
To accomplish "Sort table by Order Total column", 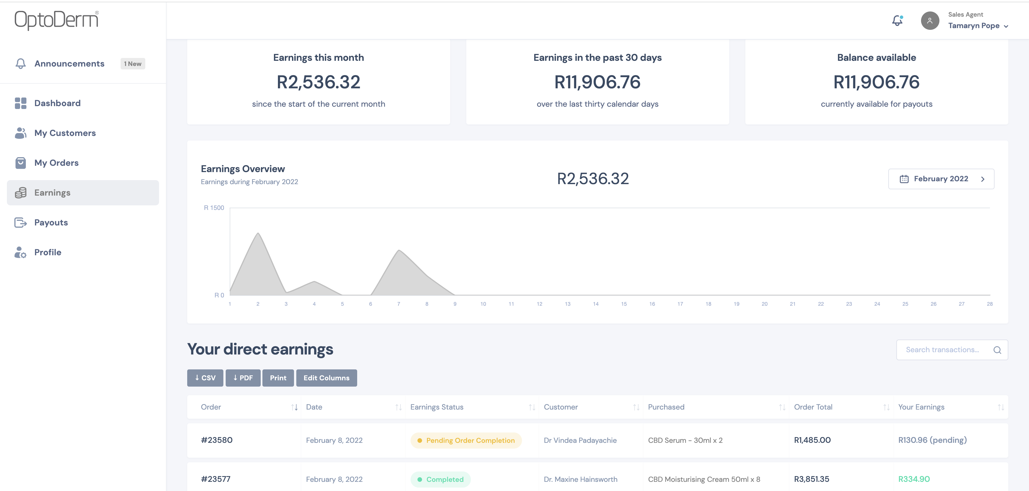I will click(841, 407).
